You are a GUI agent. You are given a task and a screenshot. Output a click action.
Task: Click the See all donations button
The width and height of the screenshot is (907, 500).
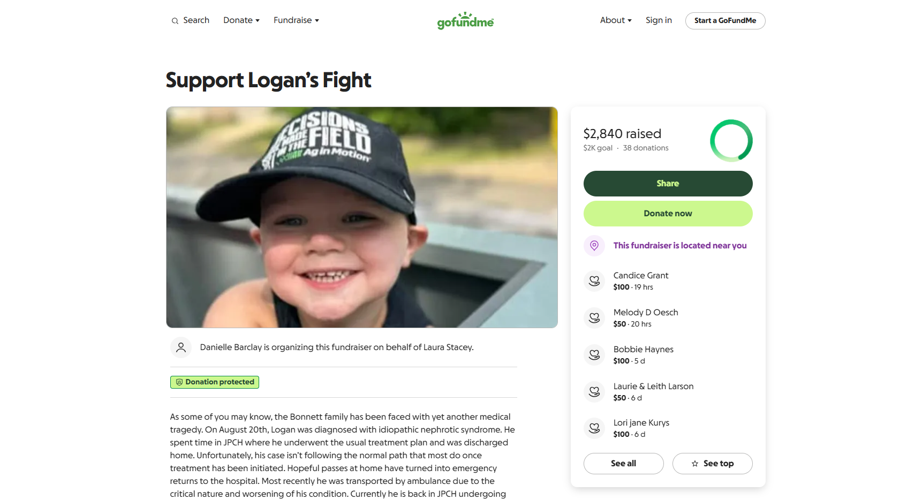[624, 464]
